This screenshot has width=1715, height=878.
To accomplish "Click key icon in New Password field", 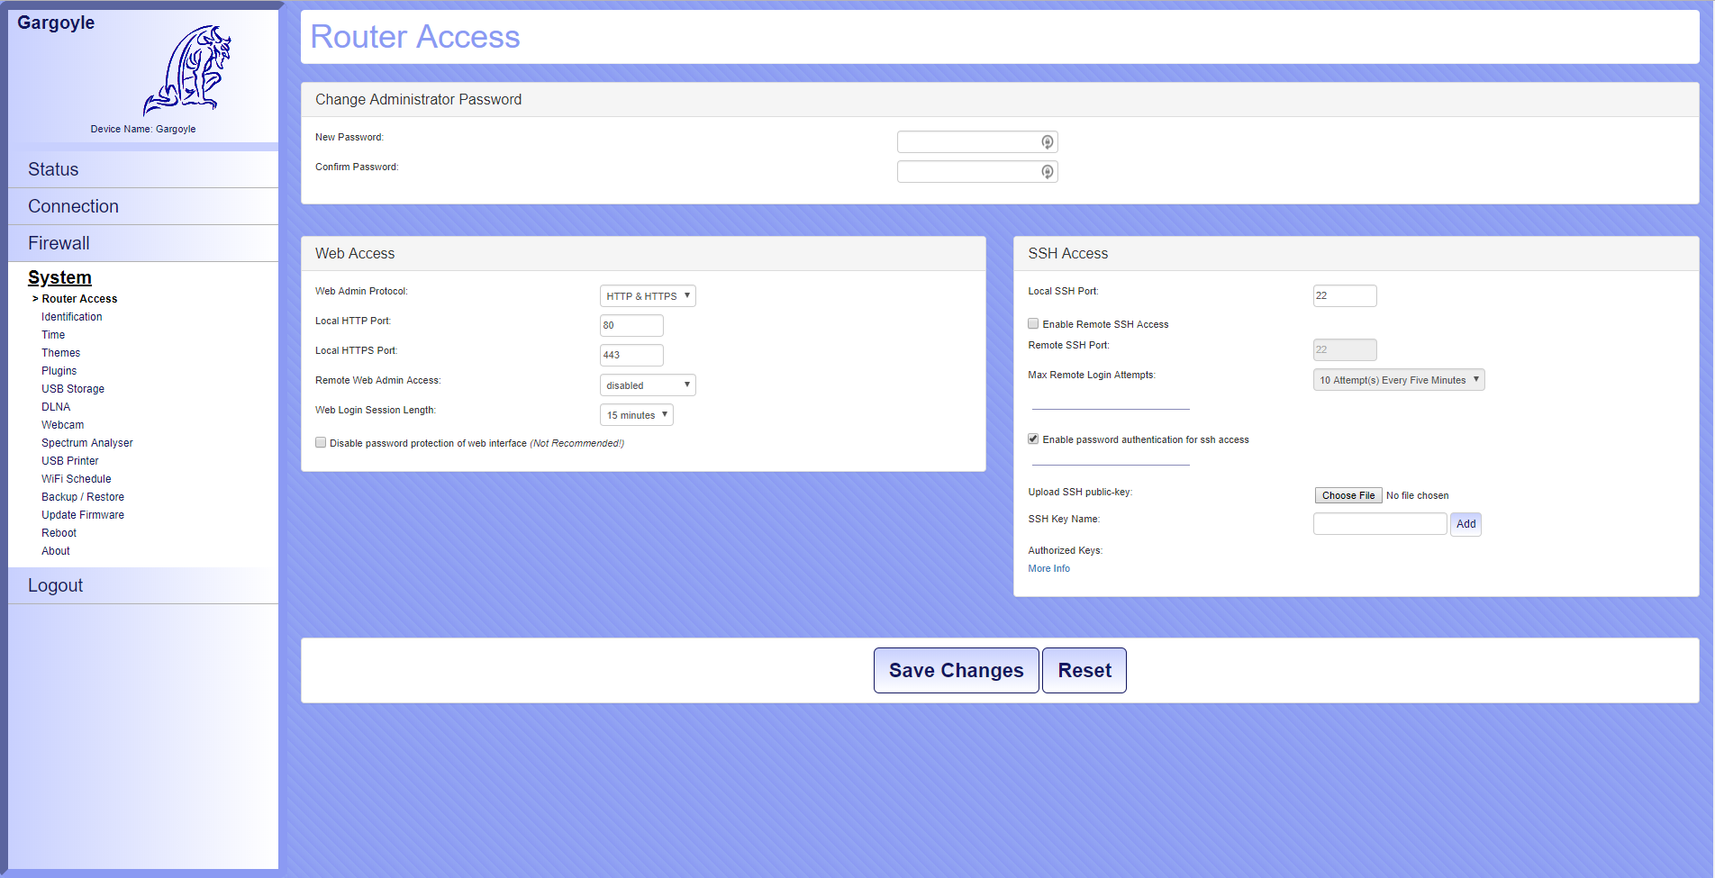I will click(1047, 142).
